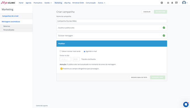Screen dimensions: 190x108
Task: Open Prontuários in top navigation
Action: click(38, 3)
